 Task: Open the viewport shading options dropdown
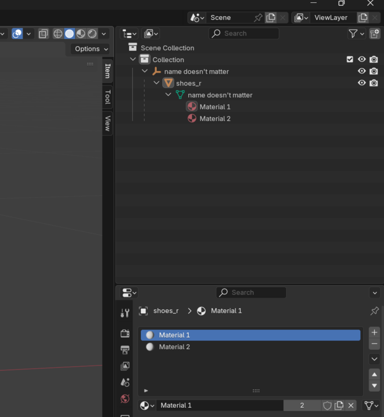104,34
